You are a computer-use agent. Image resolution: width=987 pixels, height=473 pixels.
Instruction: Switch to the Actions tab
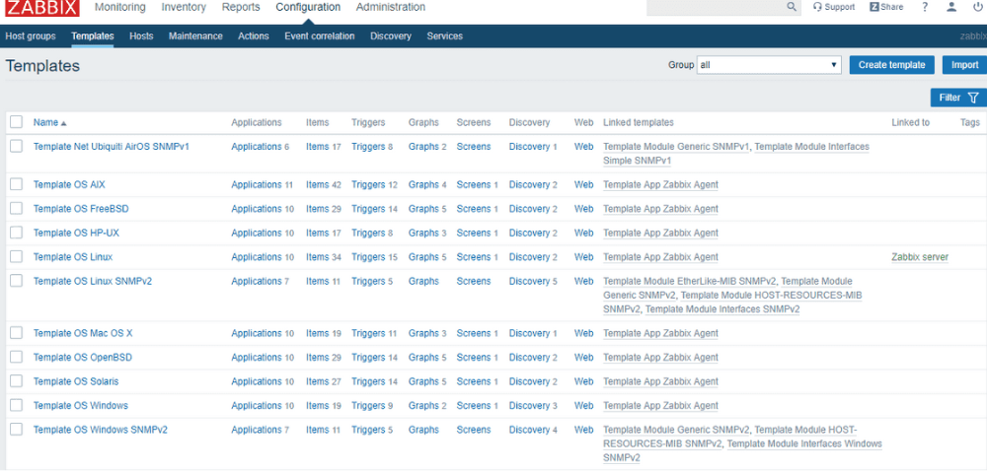click(254, 35)
